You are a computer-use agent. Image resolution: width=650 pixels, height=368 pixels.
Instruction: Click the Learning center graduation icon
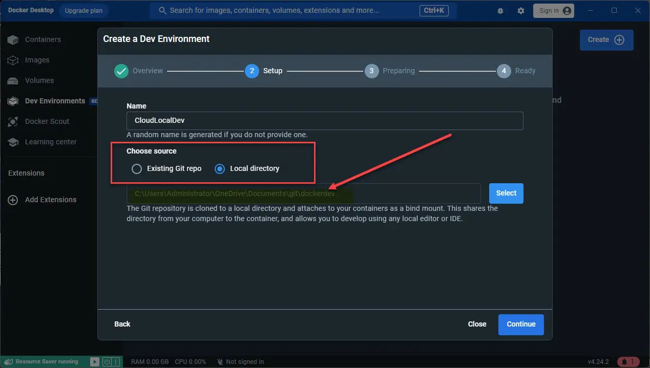coord(13,142)
